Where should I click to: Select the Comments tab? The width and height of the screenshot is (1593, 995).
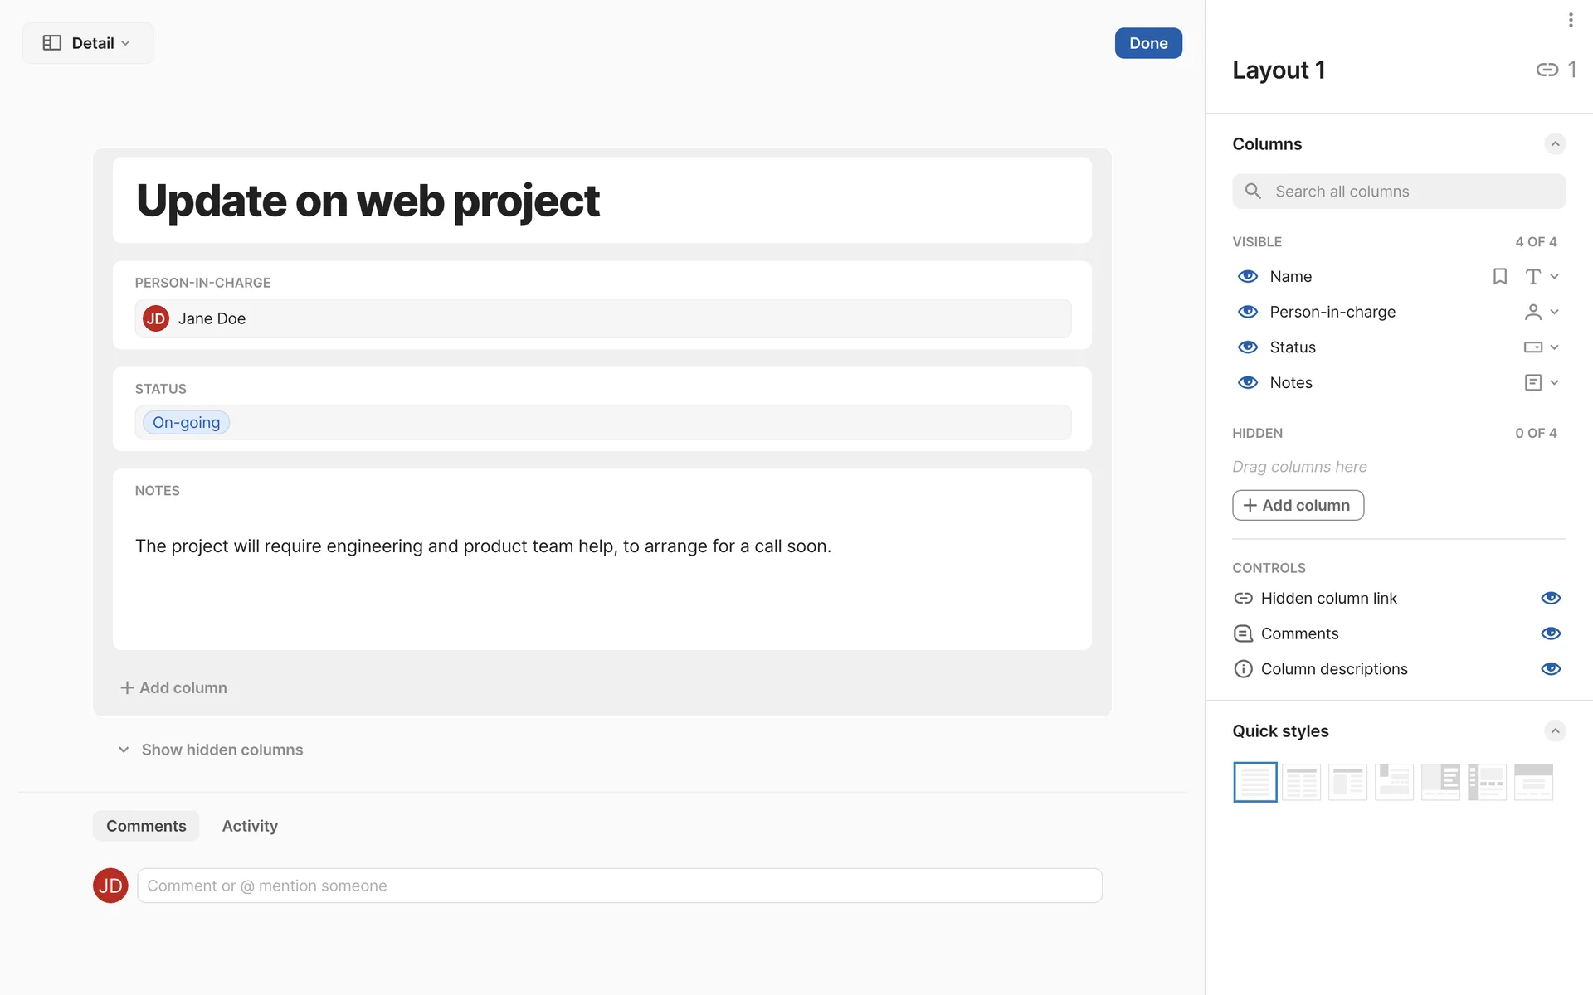click(146, 826)
